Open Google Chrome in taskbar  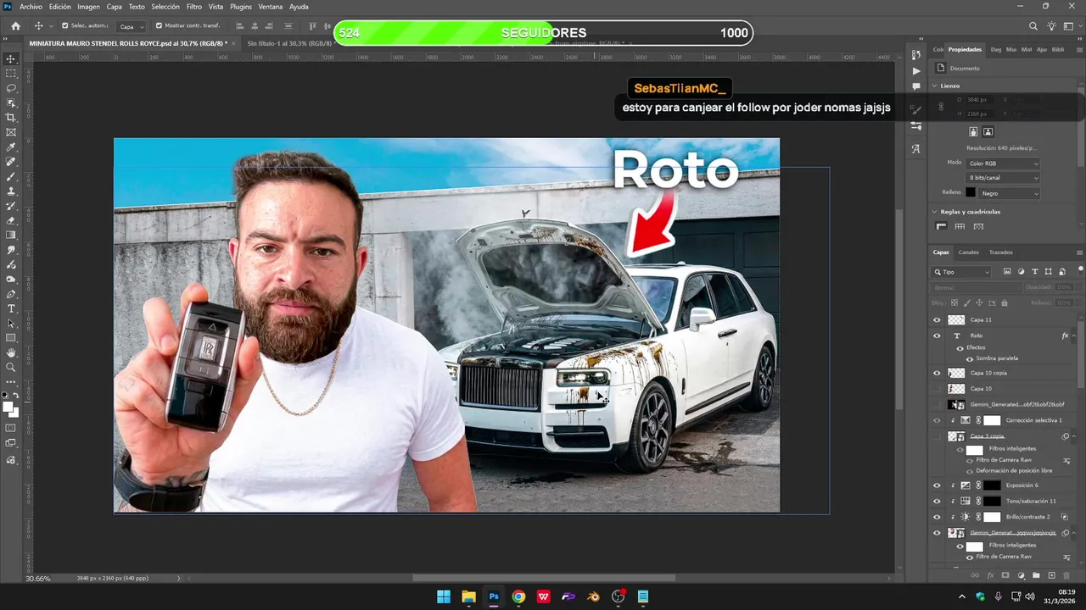pos(518,596)
